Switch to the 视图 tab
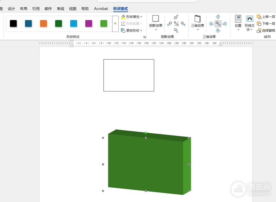The image size is (276, 202). [73, 9]
